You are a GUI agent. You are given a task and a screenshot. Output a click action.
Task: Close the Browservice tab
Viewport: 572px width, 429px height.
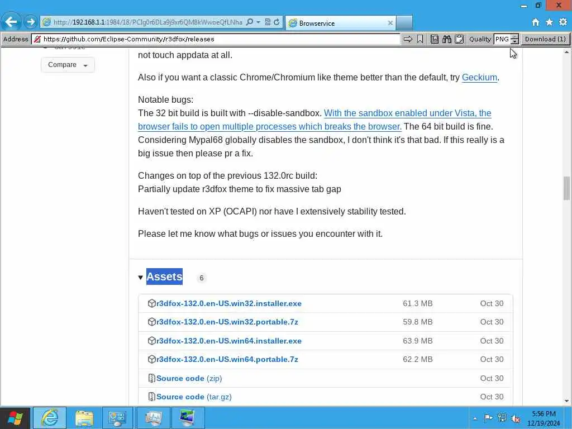390,23
